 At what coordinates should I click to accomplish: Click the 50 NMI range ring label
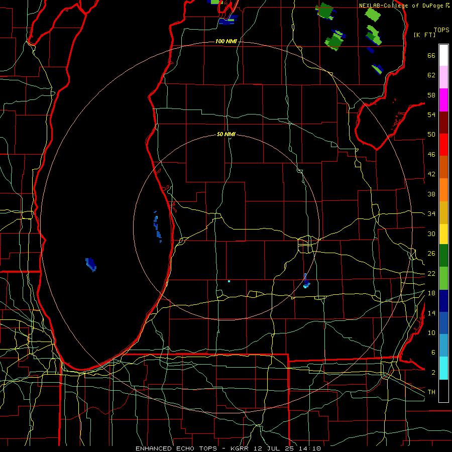tap(227, 134)
